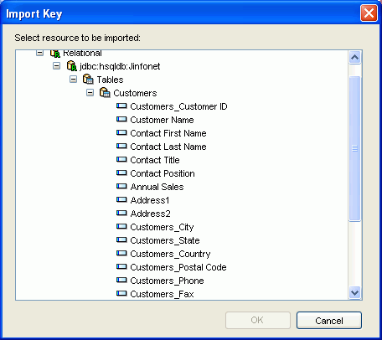382x340 pixels.
Task: Collapse the jdbc:hsqldb:Jinfonet node
Action: coord(56,66)
